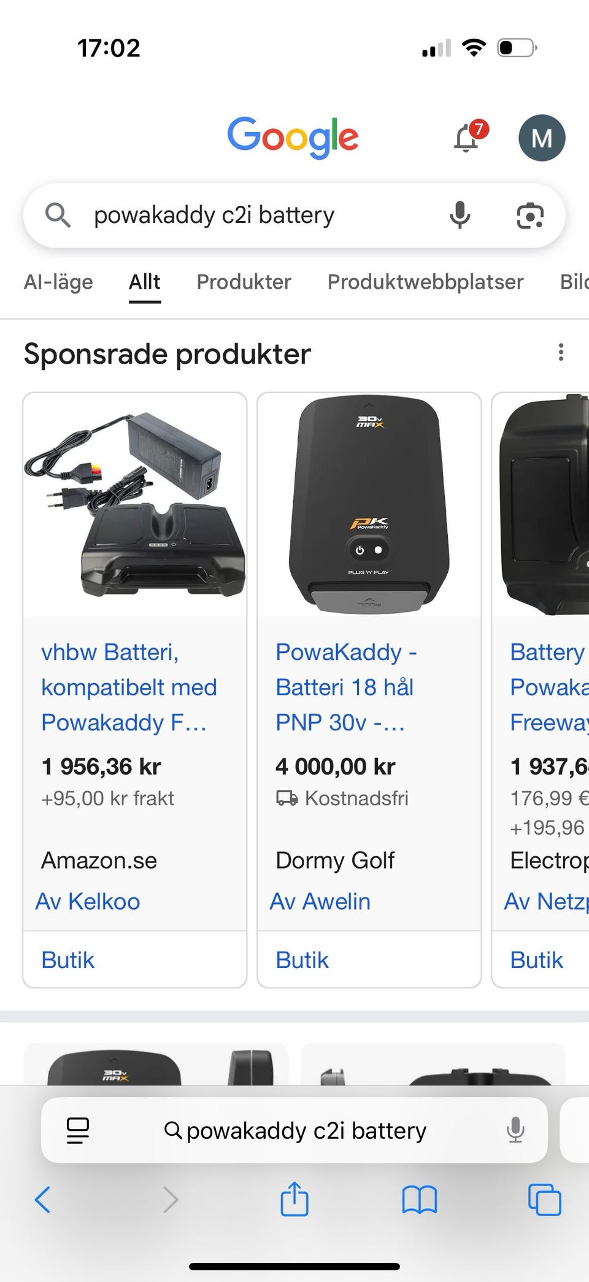Open PowaKaddy 30v Max battery image
The image size is (589, 1282).
tap(369, 504)
